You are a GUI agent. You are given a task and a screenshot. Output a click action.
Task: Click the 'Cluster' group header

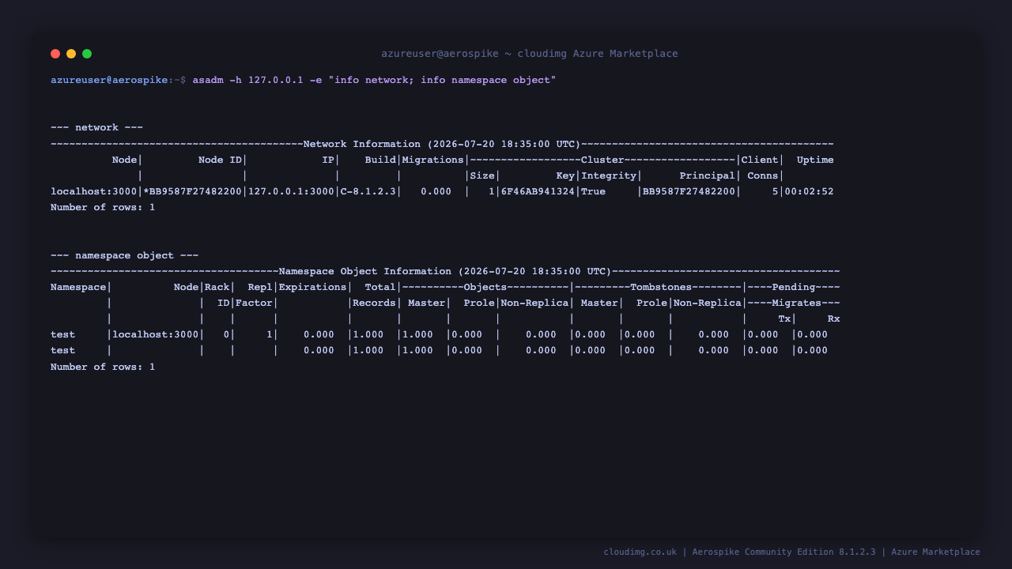coord(602,160)
